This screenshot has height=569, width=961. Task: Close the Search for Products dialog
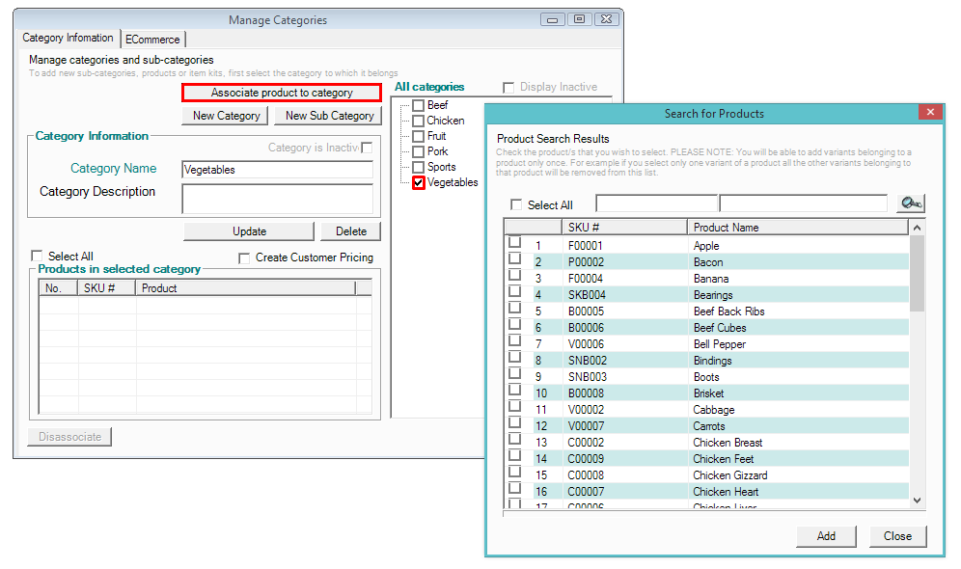click(930, 113)
